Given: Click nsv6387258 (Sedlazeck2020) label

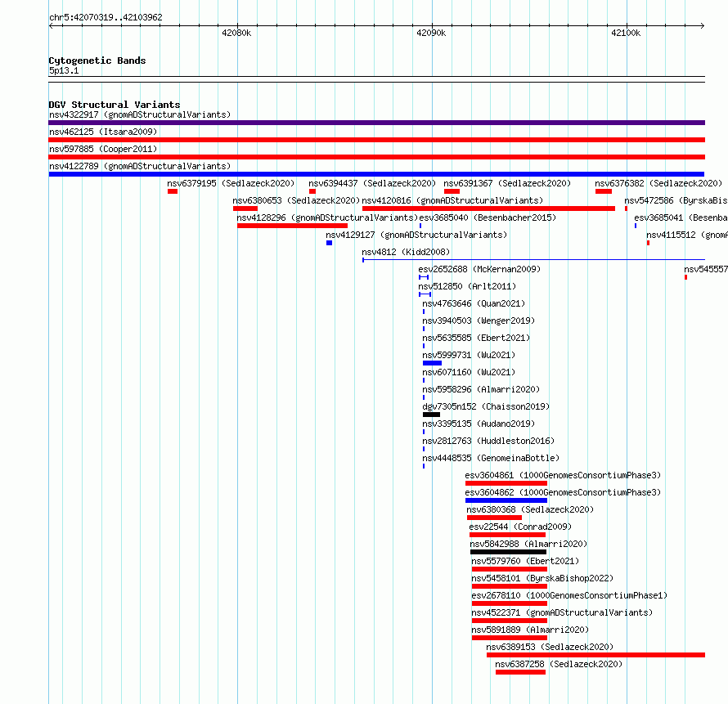Looking at the screenshot, I should coord(559,664).
